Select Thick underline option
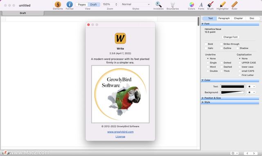The width and height of the screenshot is (262, 156). point(221,71)
